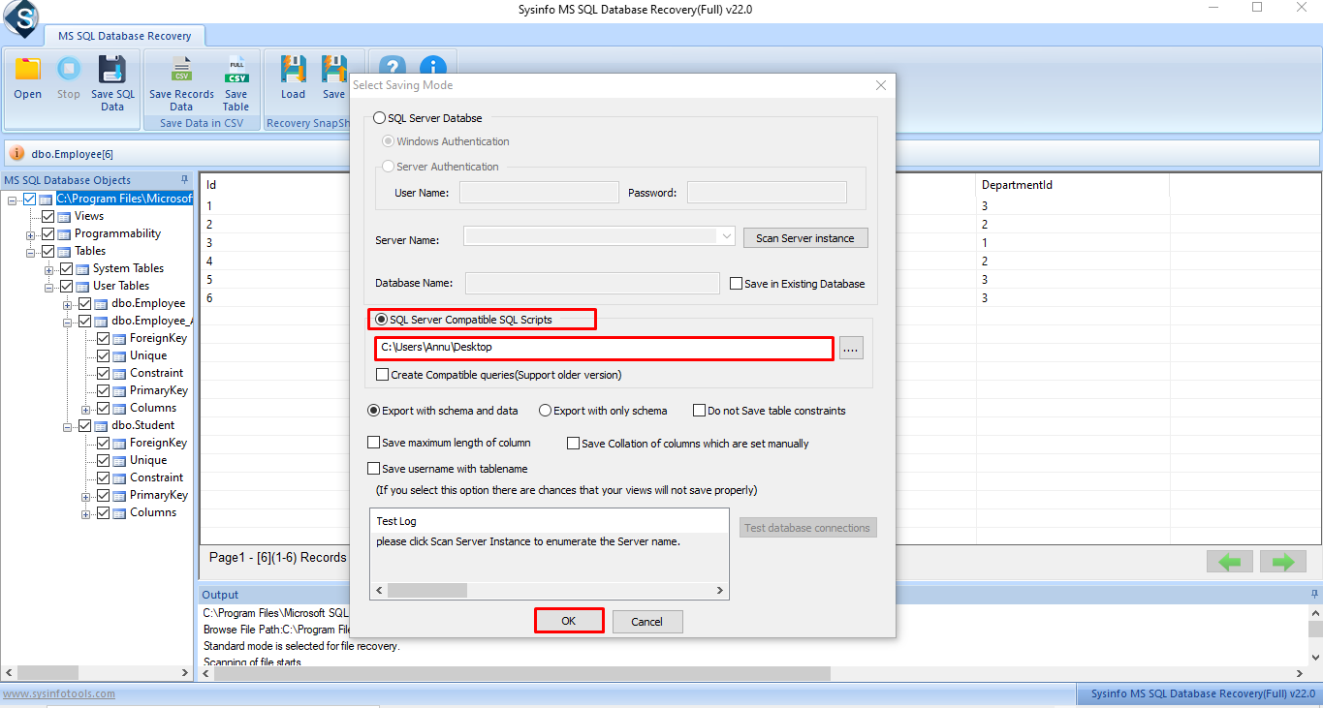
Task: Click the snapshot Save icon next to Load
Action: click(x=334, y=70)
